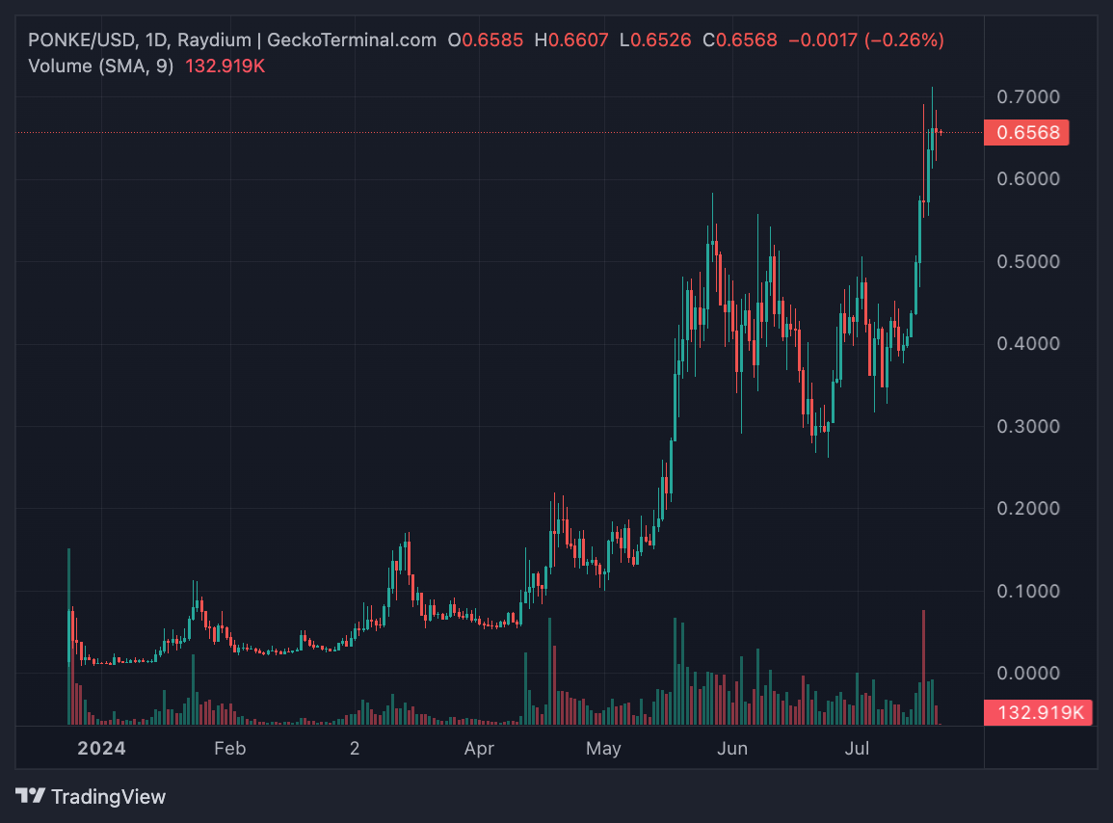Click the 0.2000 price axis label
This screenshot has width=1113, height=823.
coord(1028,509)
